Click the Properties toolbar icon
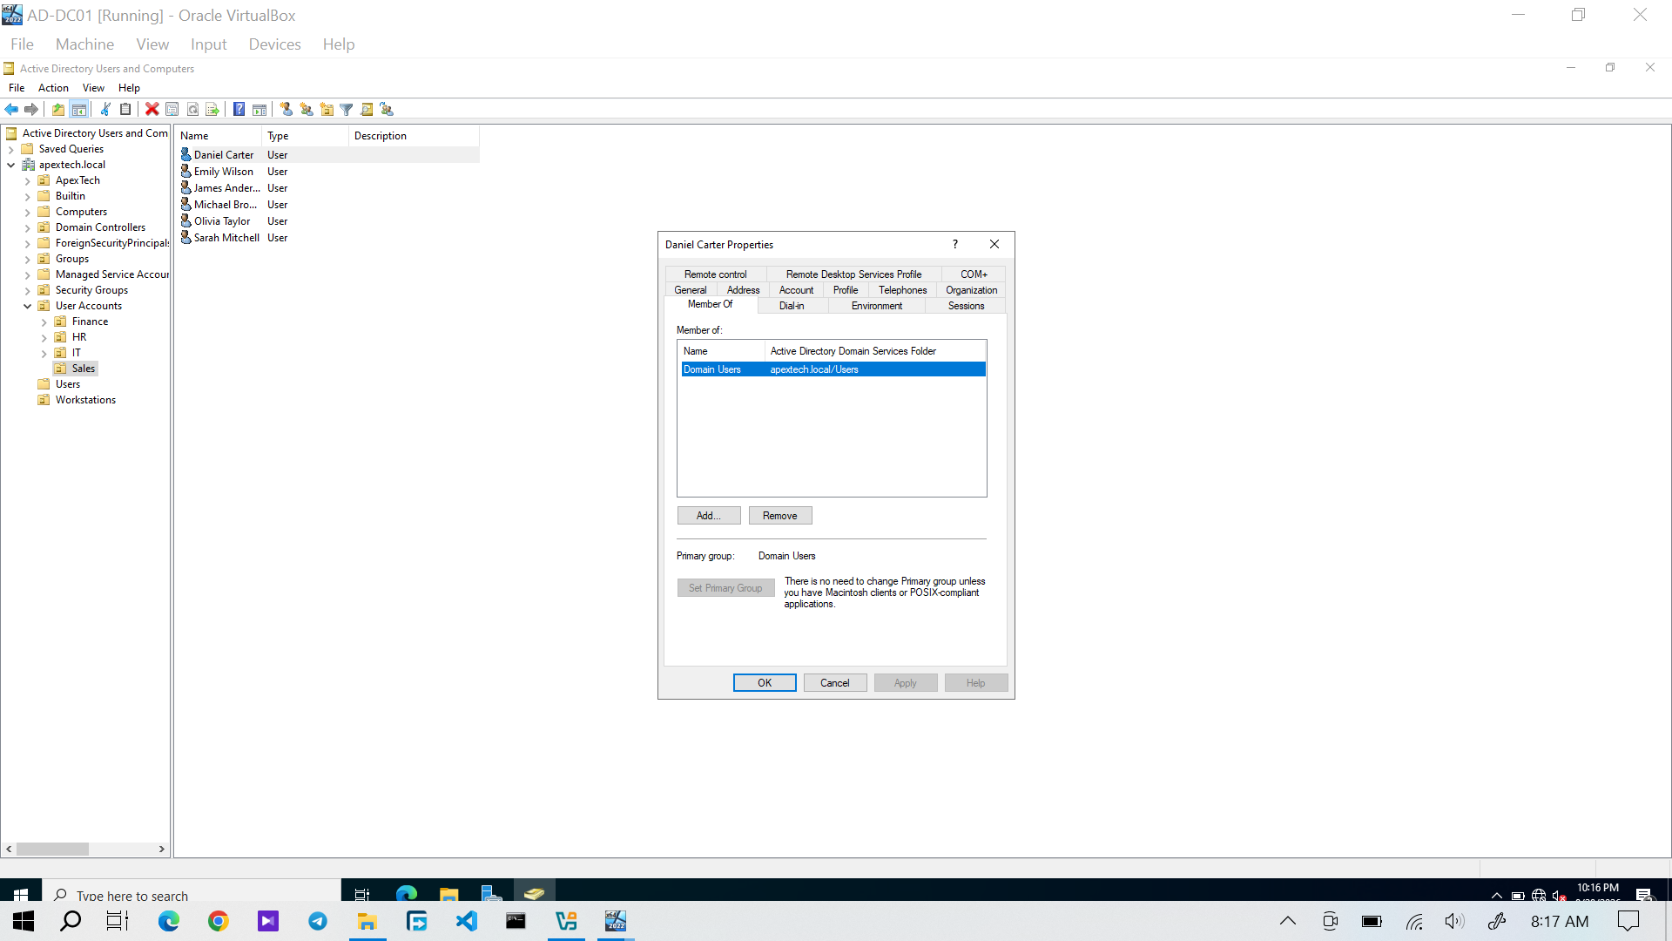Image resolution: width=1672 pixels, height=941 pixels. (172, 109)
